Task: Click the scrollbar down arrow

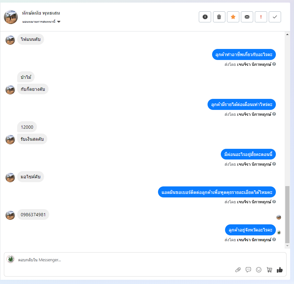Action: point(287,246)
